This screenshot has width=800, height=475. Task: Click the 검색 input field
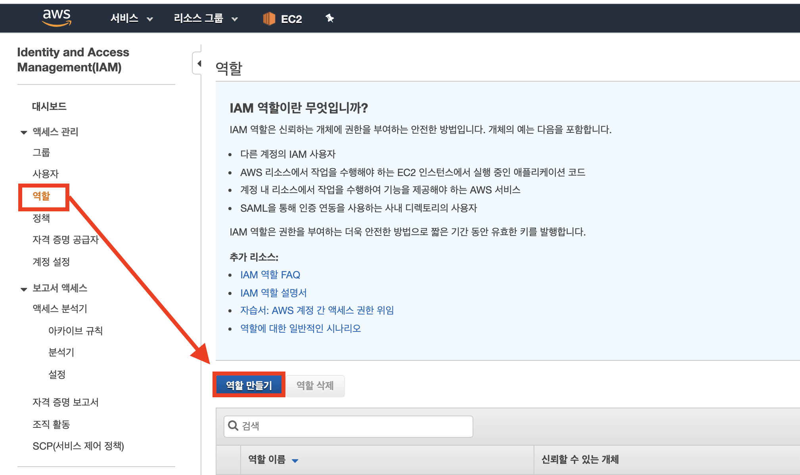[x=353, y=426]
